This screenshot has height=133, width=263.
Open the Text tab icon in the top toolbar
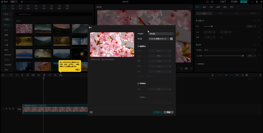(x=20, y=7)
